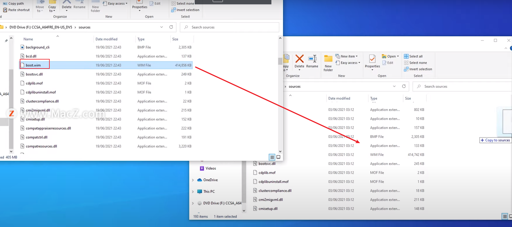Click Rename icon in back window ribbon
The height and width of the screenshot is (227, 512).
[312, 61]
